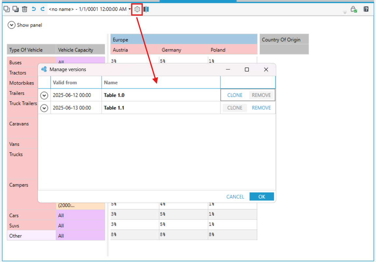The height and width of the screenshot is (262, 376).
Task: Click the Type Of Vehicle header
Action: tap(31, 50)
